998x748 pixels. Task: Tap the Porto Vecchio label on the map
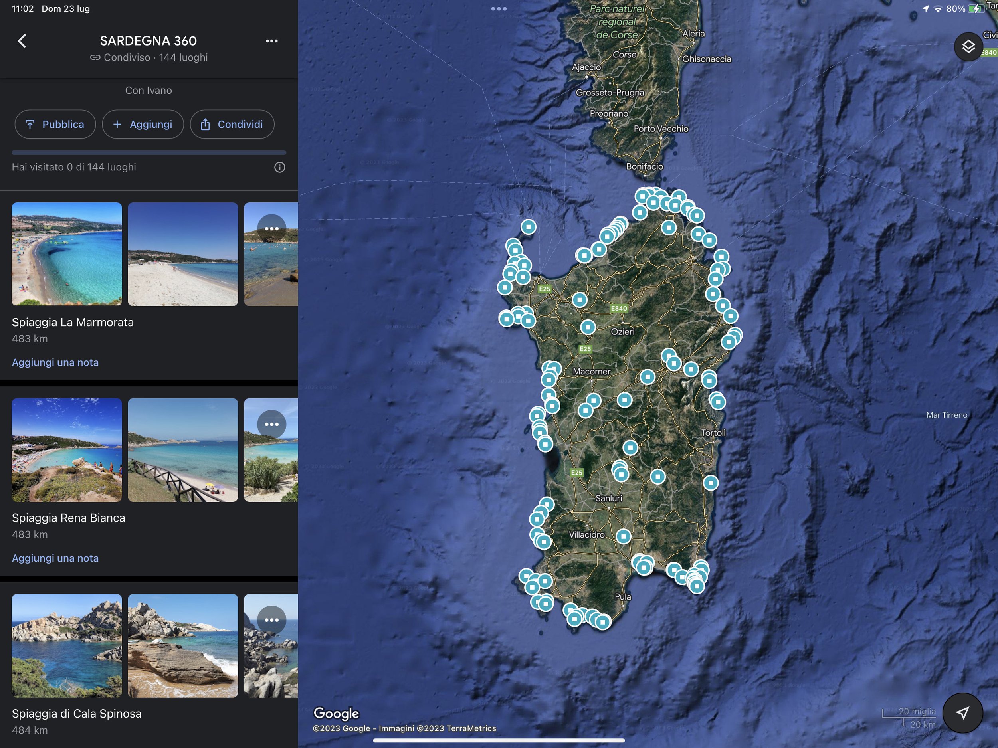click(661, 129)
